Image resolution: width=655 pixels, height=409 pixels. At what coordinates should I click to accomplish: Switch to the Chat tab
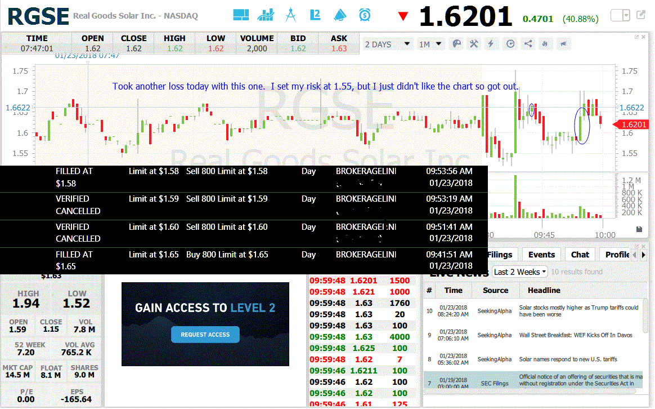(580, 255)
